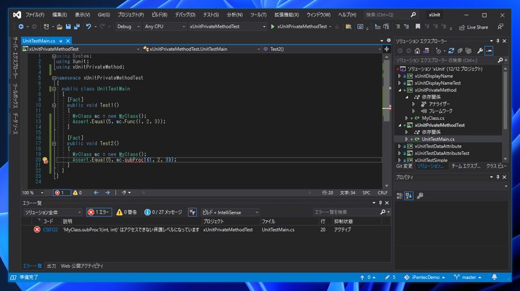Open Properties with the wrench icon in Solution Explorer
The height and width of the screenshot is (291, 520).
pyautogui.click(x=480, y=51)
